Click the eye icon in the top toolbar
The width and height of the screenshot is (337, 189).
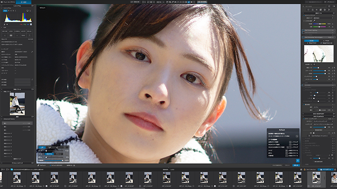(x=192, y=2)
